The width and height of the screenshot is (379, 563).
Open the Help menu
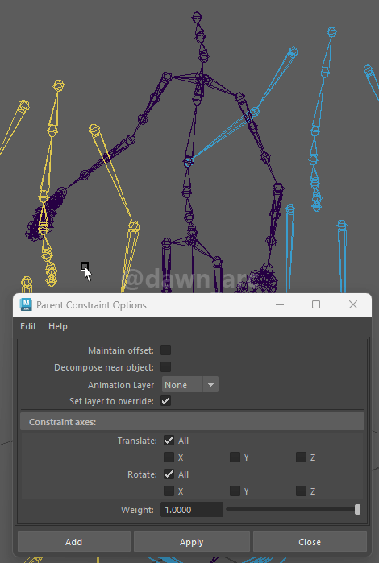[x=58, y=326]
